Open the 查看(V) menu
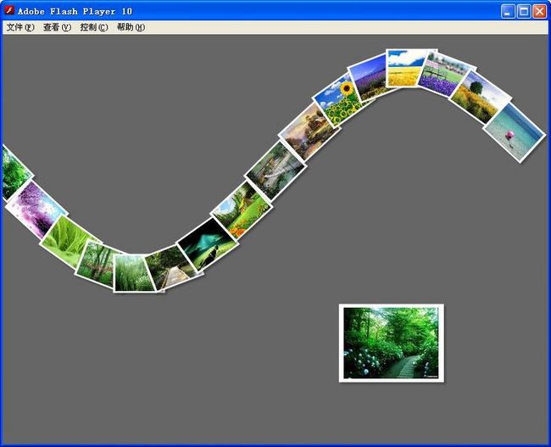 57,27
